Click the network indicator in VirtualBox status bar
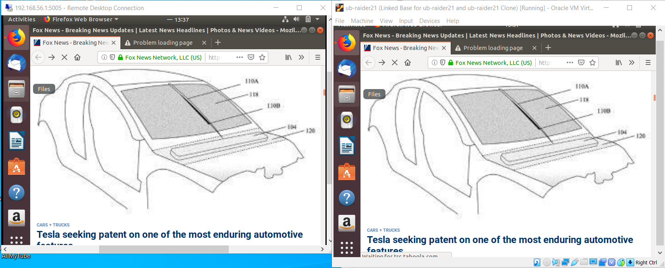The height and width of the screenshot is (268, 665). [x=566, y=263]
